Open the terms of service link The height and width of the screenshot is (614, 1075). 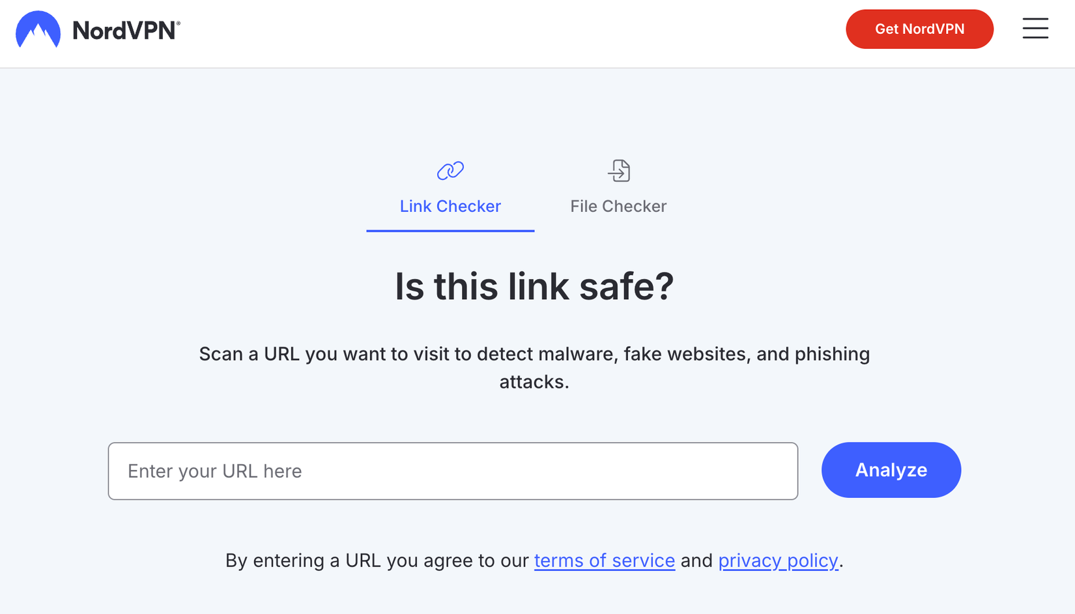click(604, 560)
